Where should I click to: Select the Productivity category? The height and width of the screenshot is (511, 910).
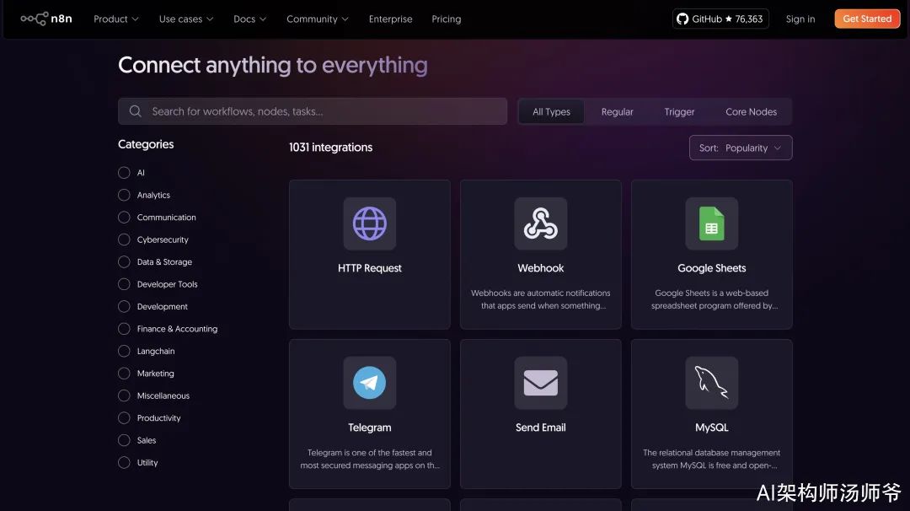pos(149,417)
